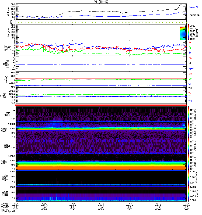Select the red Viz velocity legend label

[190, 74]
